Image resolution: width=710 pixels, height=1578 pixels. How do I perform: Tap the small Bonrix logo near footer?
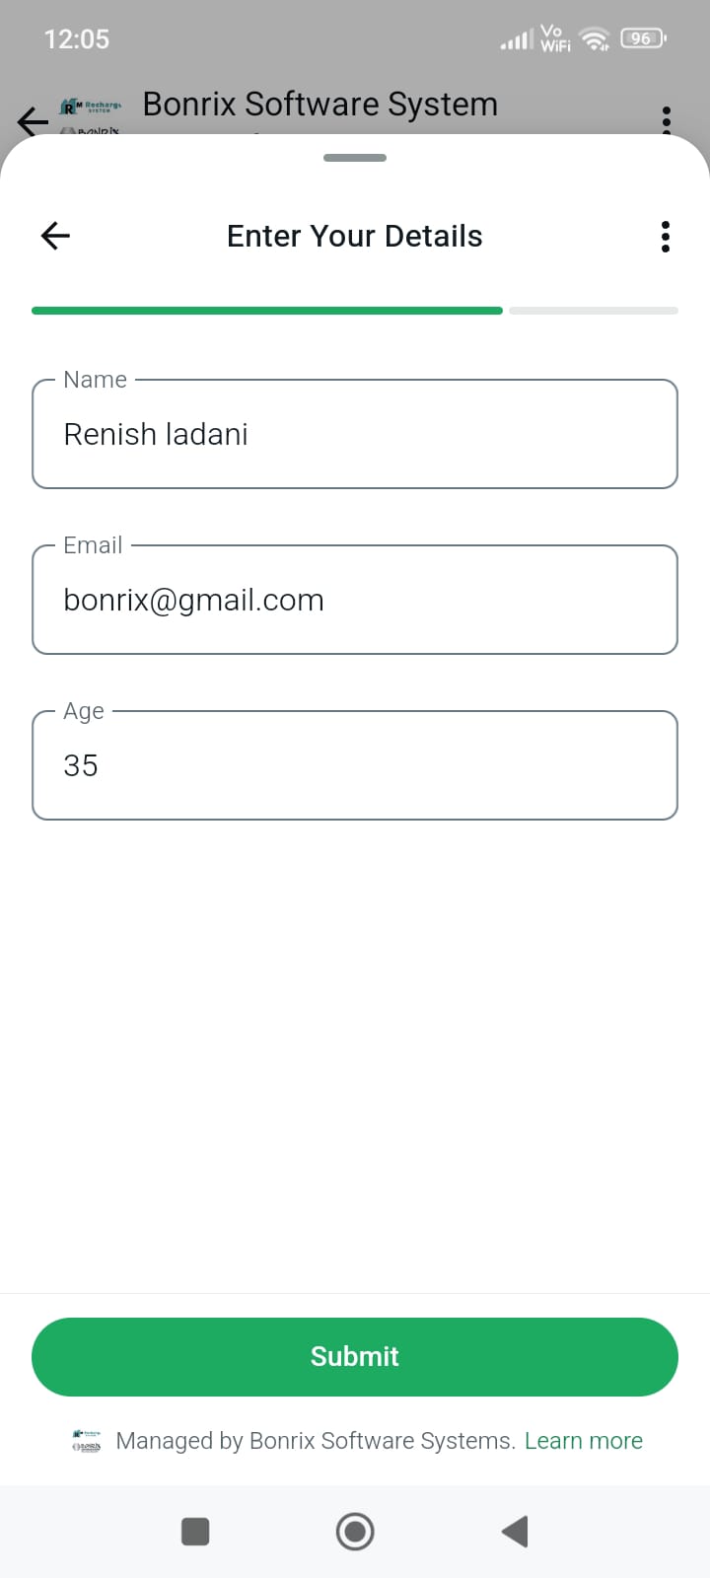[87, 1441]
